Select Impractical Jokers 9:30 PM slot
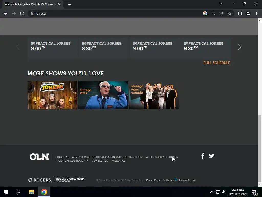Screen dimensions: 262x197 205,48
